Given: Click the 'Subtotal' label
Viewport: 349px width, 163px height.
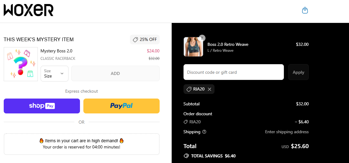Looking at the screenshot, I should coord(192,104).
